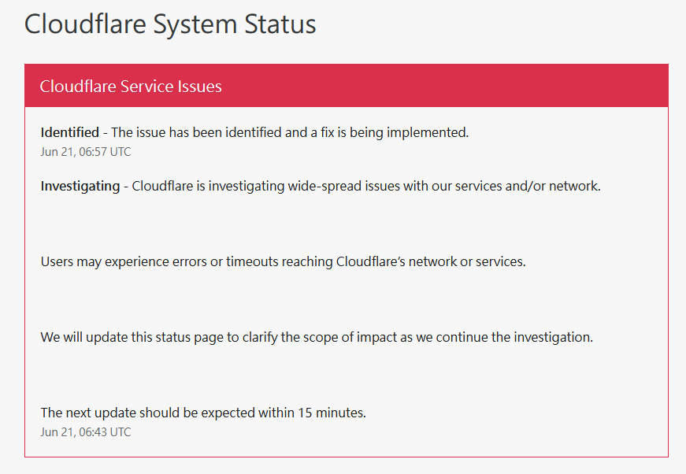Click the 'Users may experience errors' paragraph
686x474 pixels.
click(283, 261)
